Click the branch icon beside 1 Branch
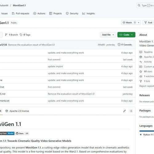Image resolution: width=154 pixels, height=154 pixels. point(6,35)
